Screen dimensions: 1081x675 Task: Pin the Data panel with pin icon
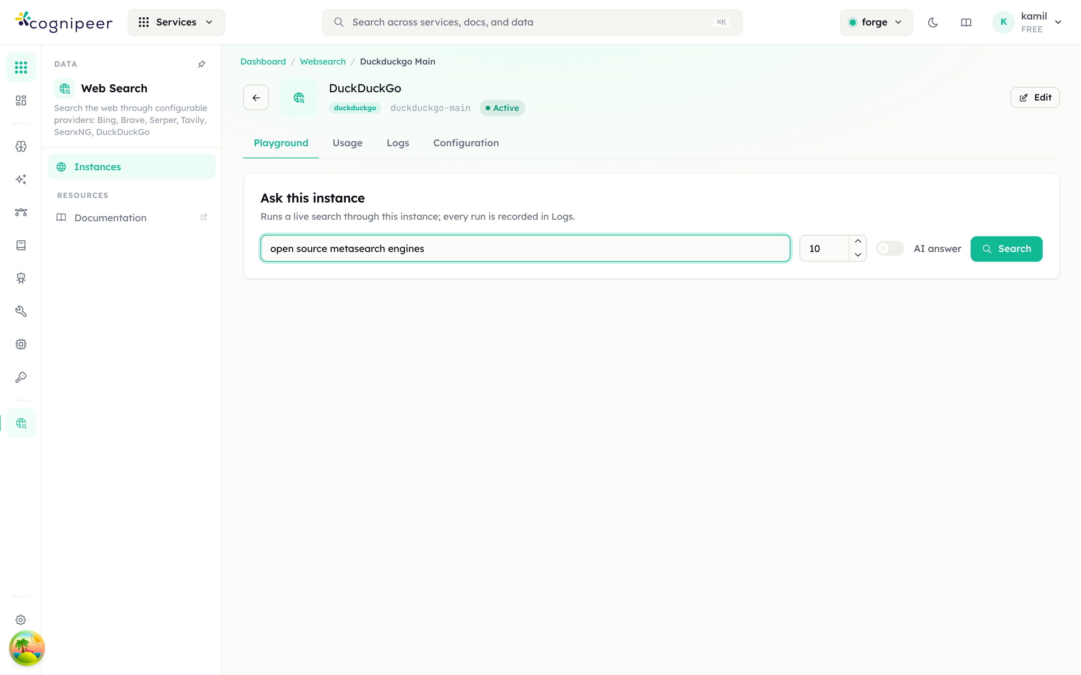pyautogui.click(x=202, y=64)
